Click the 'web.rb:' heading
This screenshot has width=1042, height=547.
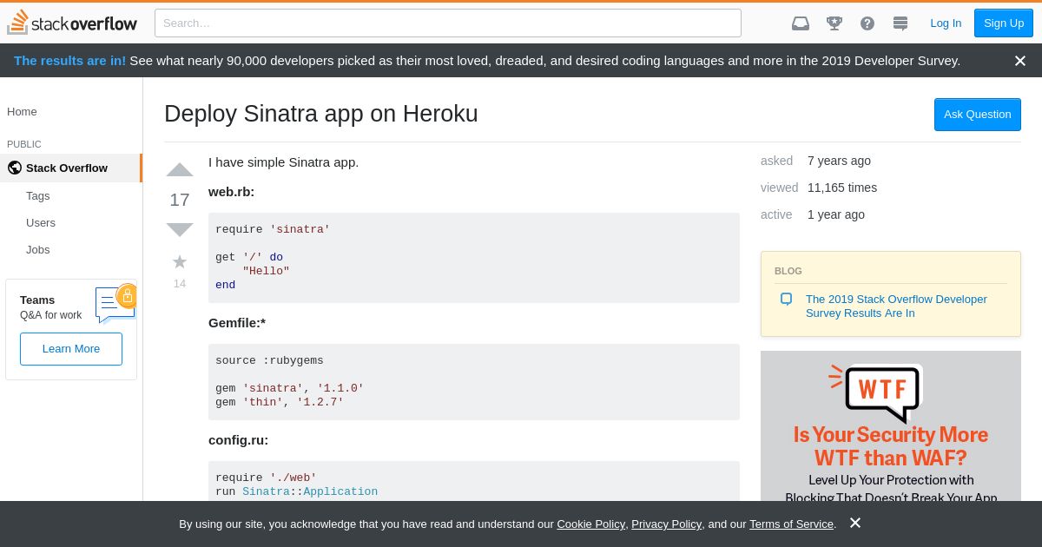231,192
